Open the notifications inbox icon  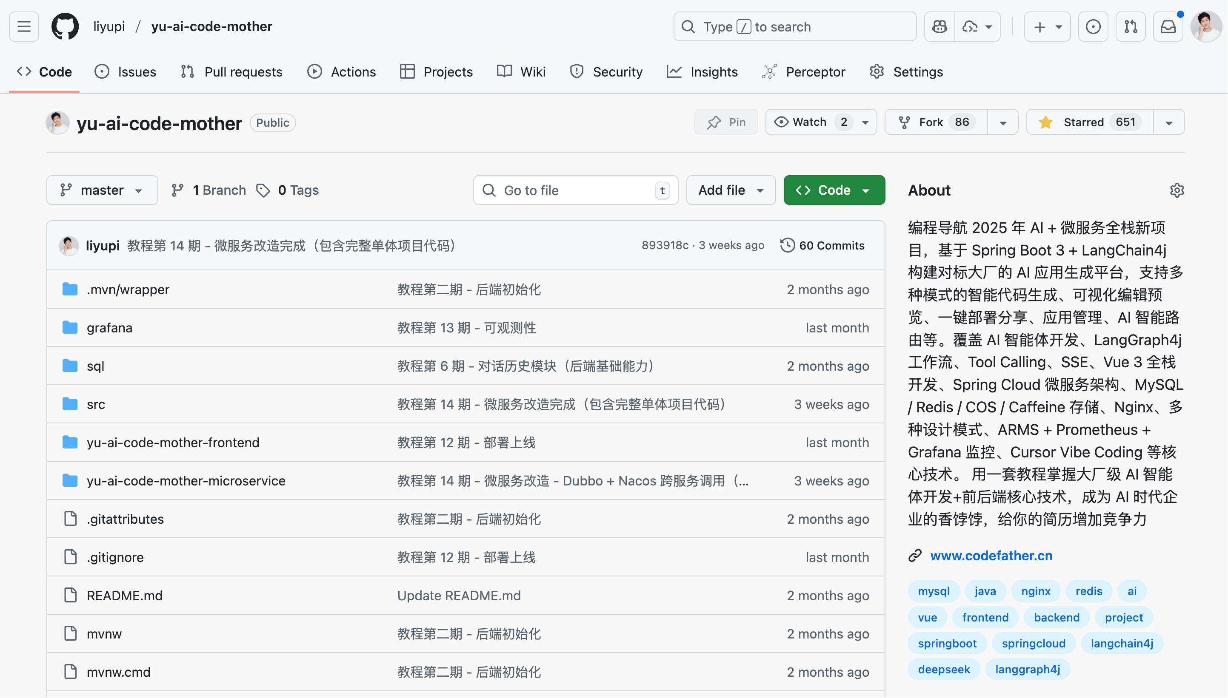click(1168, 26)
